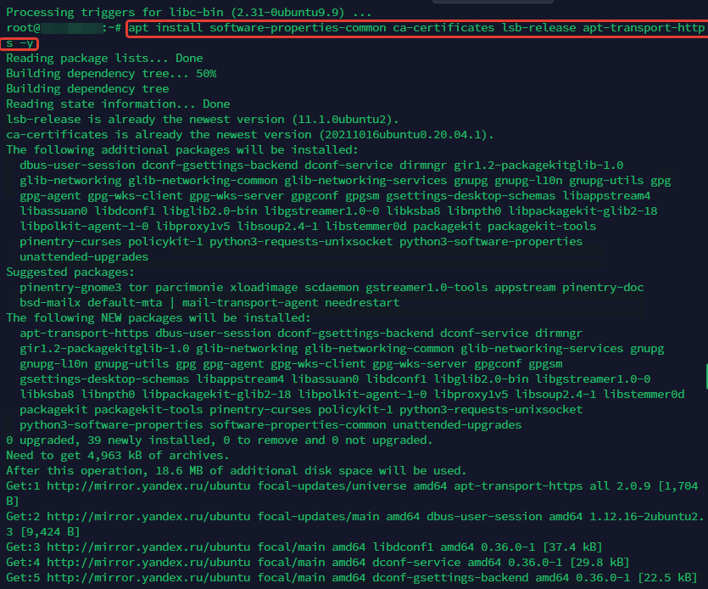Select the unattended-upgrades package name
Image resolution: width=708 pixels, height=589 pixels.
tap(83, 256)
